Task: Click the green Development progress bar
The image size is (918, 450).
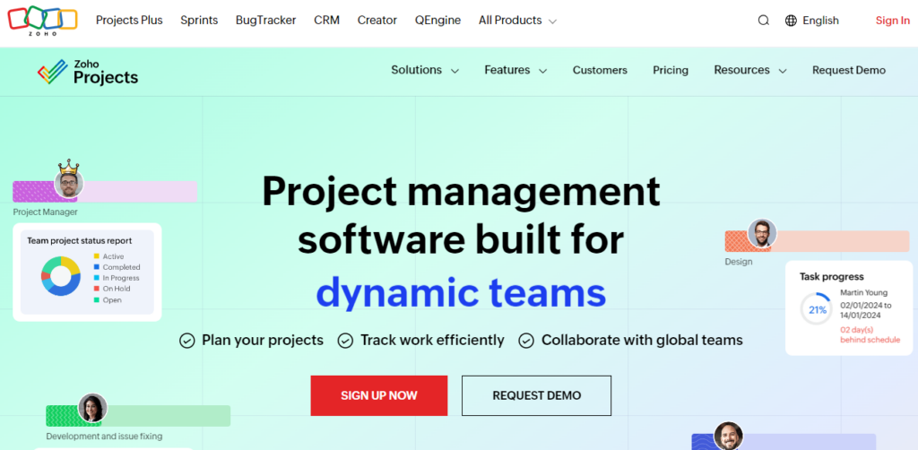Action: 138,415
